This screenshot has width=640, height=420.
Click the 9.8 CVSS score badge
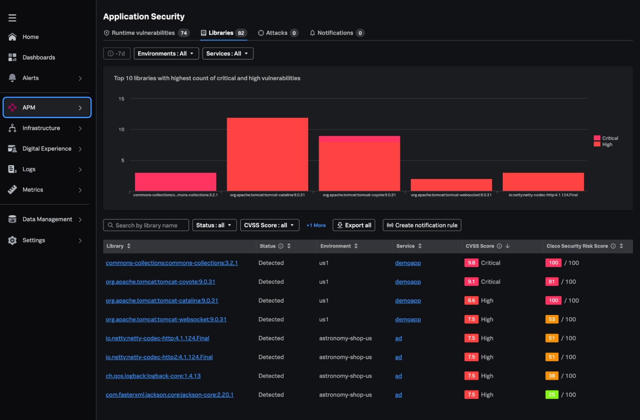pos(471,263)
